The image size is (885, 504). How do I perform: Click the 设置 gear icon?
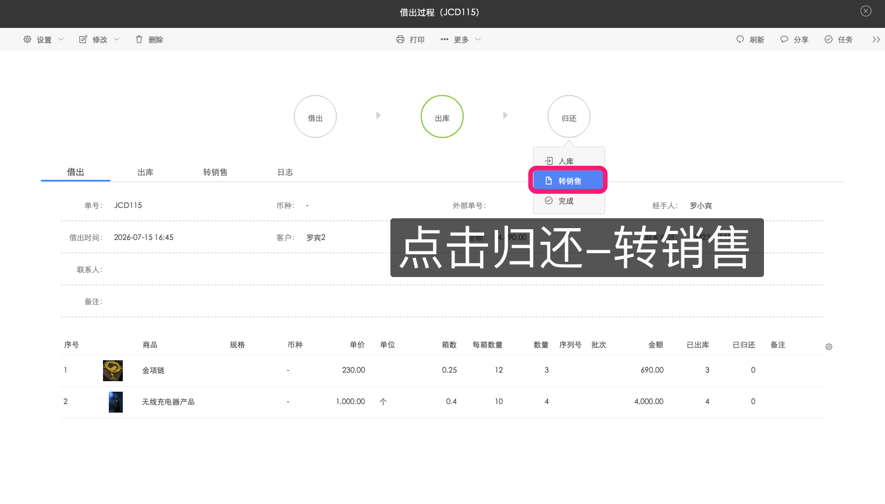(x=27, y=40)
